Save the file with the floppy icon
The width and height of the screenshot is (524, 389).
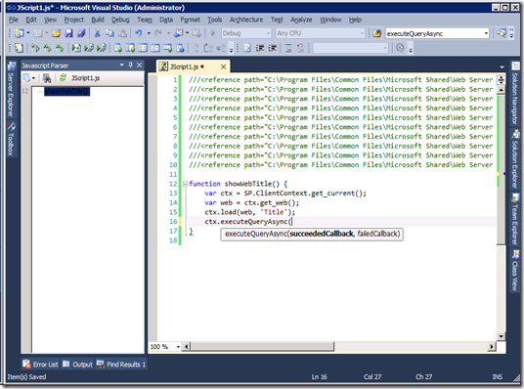coord(68,33)
